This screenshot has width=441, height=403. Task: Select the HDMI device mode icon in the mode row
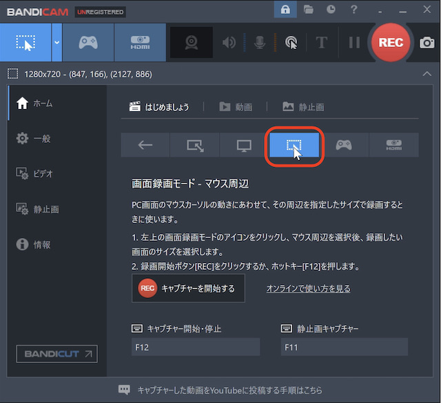(x=393, y=145)
